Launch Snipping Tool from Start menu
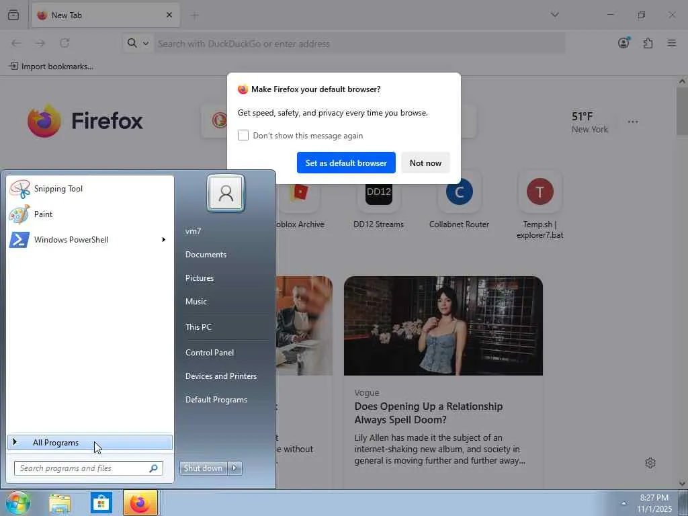This screenshot has width=688, height=516. click(x=90, y=189)
